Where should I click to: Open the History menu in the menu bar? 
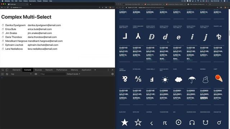pos(26,1)
